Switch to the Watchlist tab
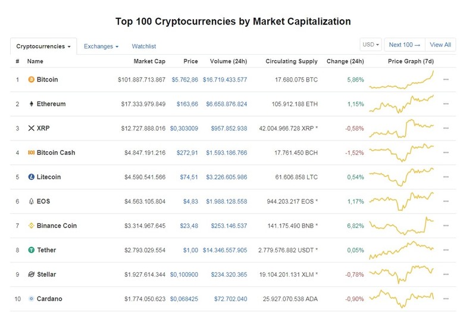 coord(144,46)
